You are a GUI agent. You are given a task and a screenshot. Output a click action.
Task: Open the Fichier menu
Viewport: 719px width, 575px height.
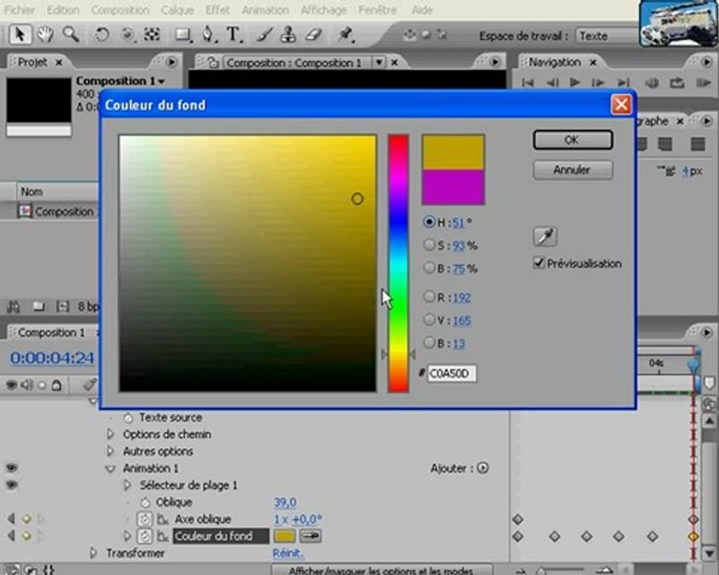(x=19, y=10)
